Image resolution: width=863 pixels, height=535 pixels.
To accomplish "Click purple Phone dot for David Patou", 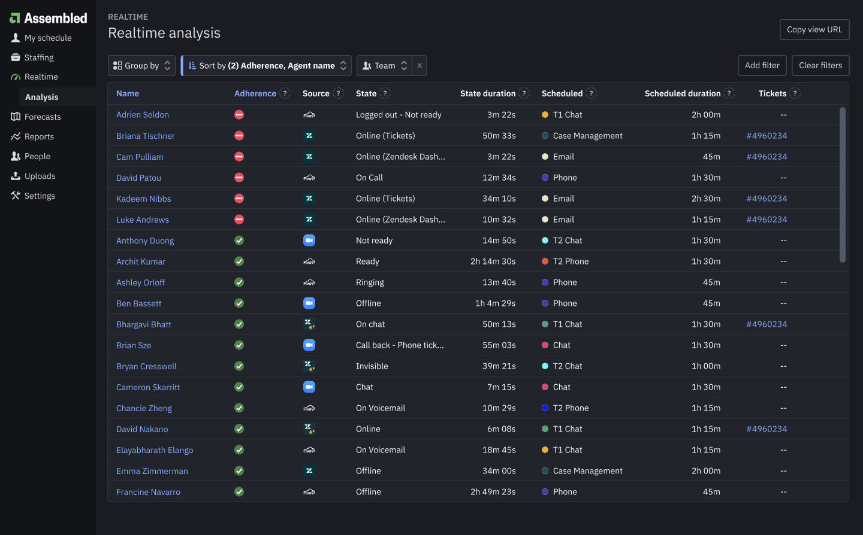I will pos(545,178).
